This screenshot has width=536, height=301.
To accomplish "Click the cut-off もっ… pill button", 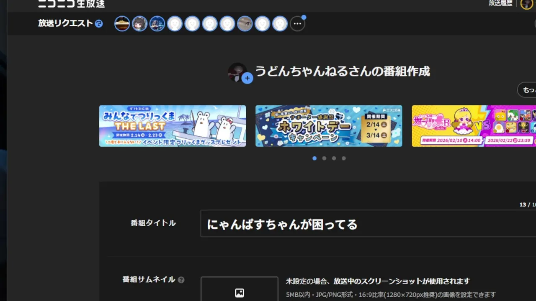I will (527, 90).
